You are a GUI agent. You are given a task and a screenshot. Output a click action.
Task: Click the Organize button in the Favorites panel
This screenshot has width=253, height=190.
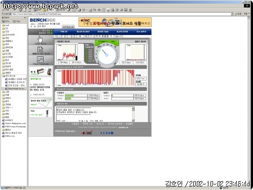coord(17,21)
